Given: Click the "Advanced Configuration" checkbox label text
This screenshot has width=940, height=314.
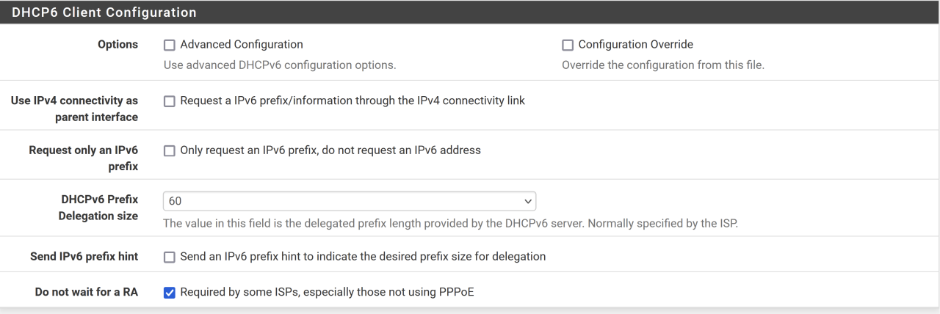Looking at the screenshot, I should point(242,45).
